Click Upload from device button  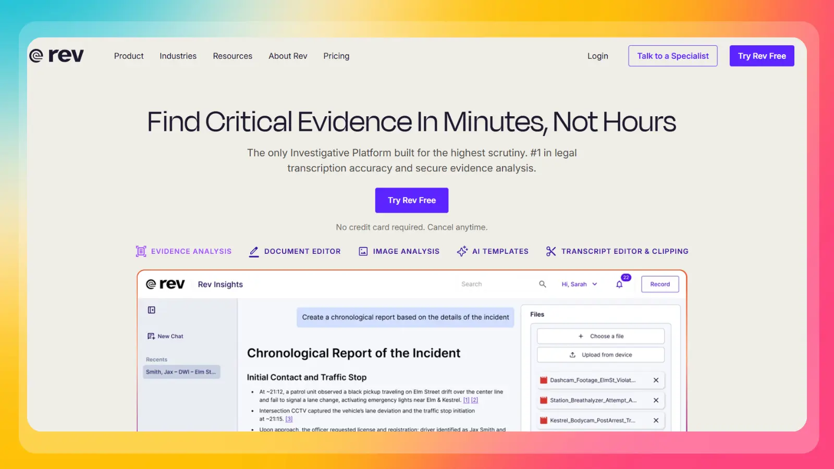pyautogui.click(x=600, y=355)
